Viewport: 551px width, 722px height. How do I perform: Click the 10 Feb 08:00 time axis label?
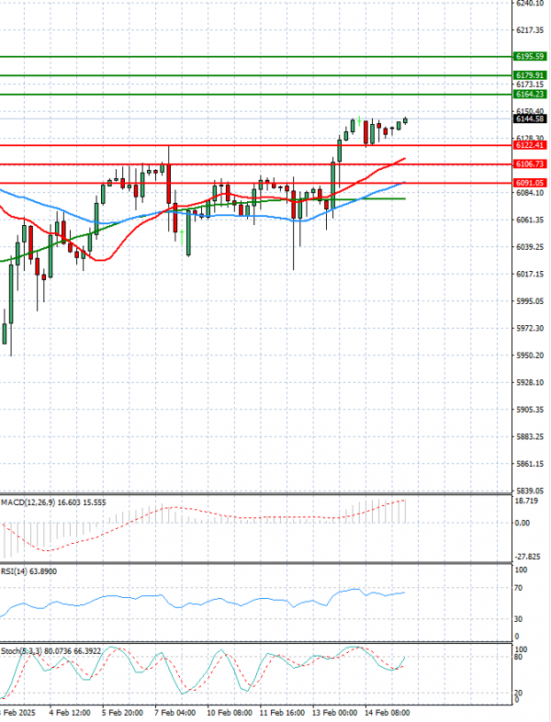coord(230,713)
